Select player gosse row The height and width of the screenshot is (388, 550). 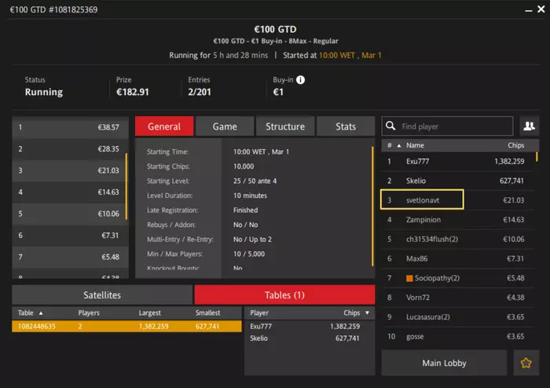(x=457, y=336)
